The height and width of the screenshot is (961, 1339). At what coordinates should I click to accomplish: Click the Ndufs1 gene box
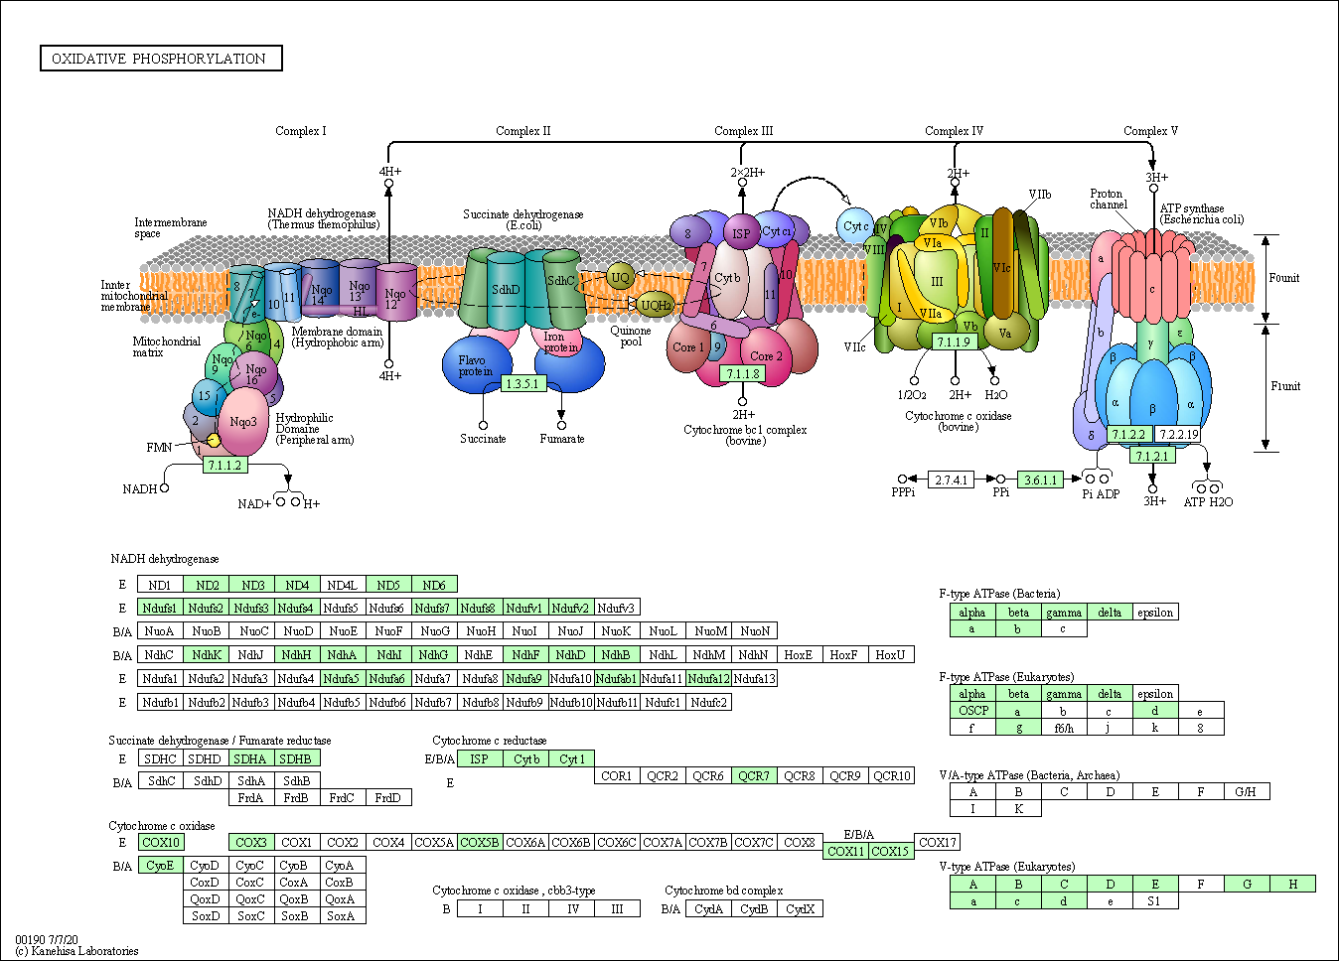tap(160, 608)
